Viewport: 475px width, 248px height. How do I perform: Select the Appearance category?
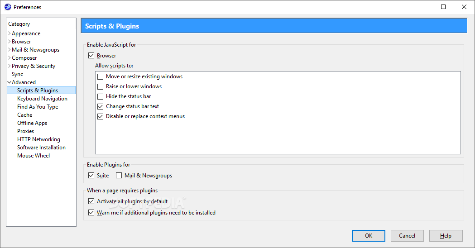[26, 33]
